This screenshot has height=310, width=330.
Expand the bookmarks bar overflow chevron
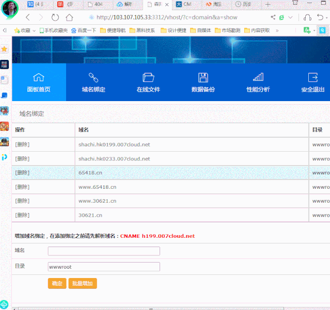click(277, 30)
